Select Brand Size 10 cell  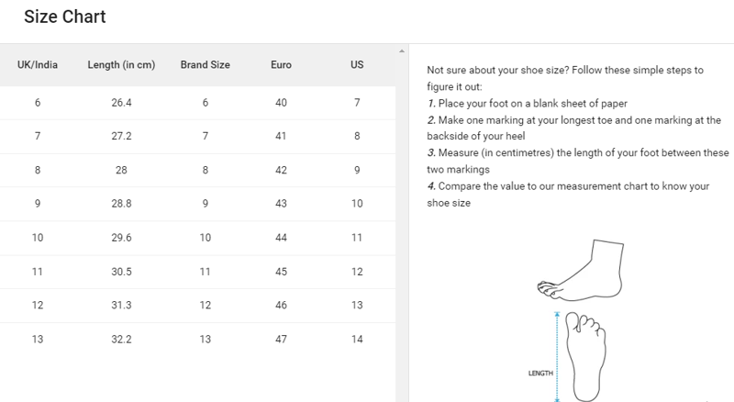206,238
